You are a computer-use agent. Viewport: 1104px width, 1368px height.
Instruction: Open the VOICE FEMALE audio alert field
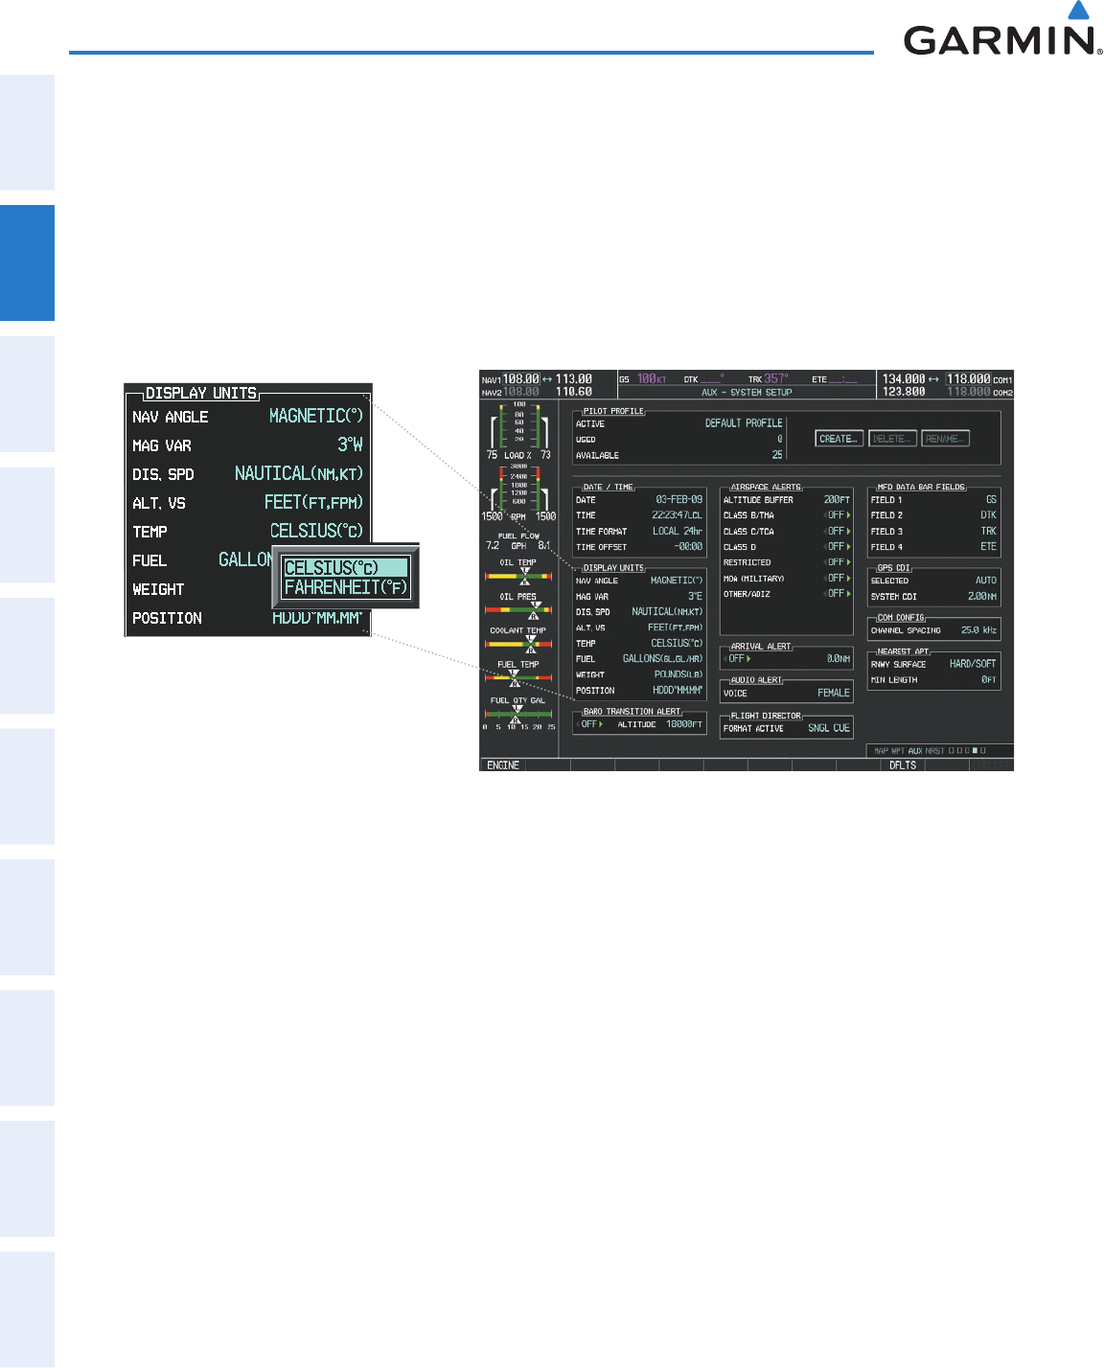pyautogui.click(x=834, y=693)
